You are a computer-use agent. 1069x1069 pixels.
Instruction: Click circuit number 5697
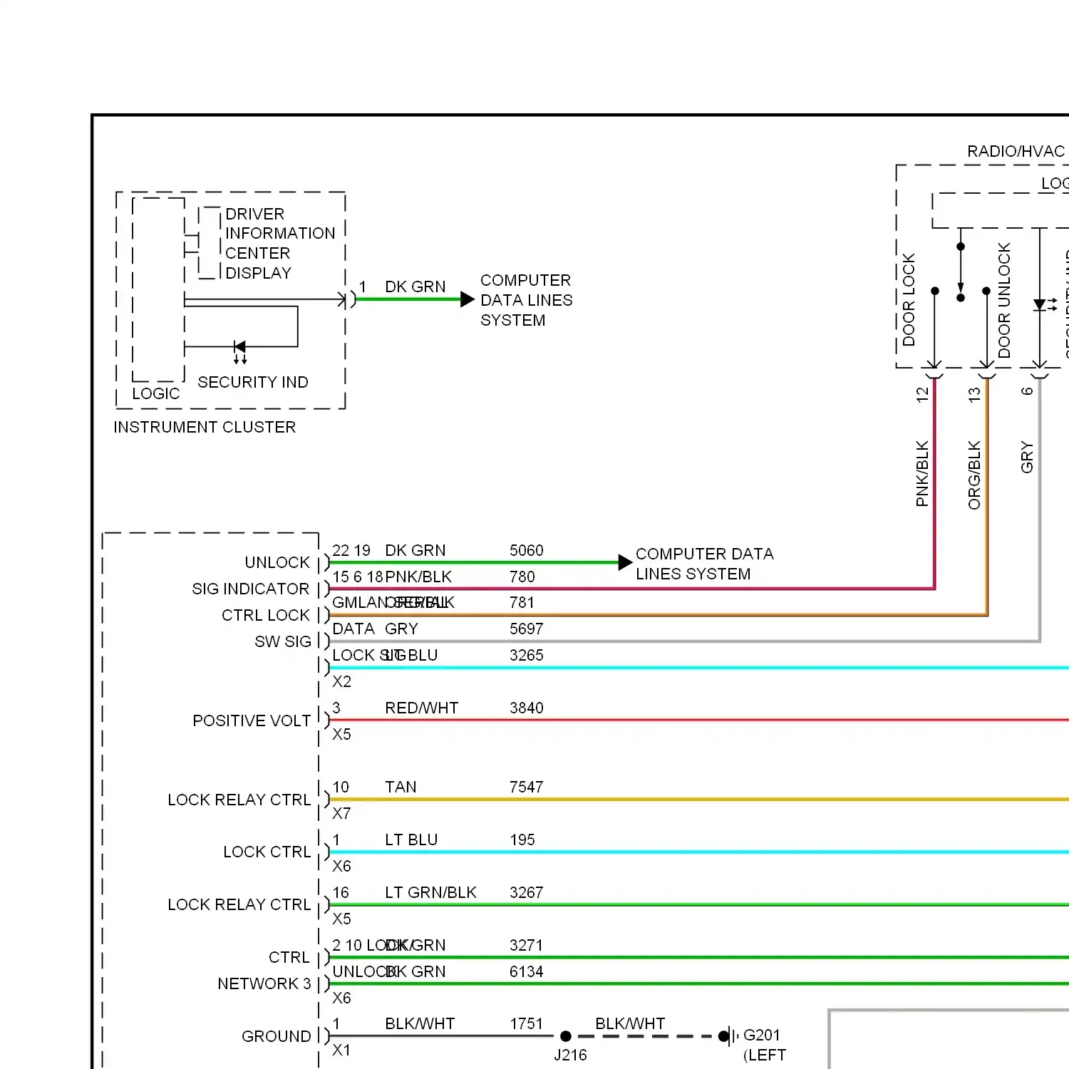point(527,629)
